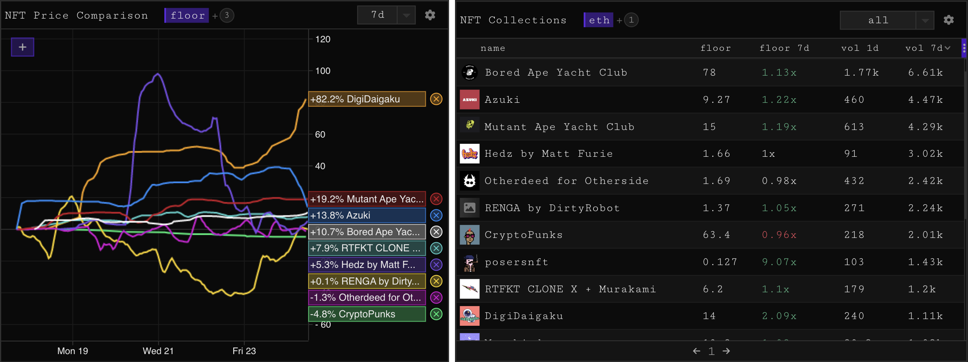968x362 pixels.
Task: Sort table by floor 7d column
Action: pos(784,48)
